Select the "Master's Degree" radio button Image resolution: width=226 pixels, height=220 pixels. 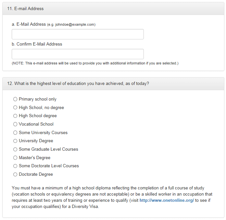(x=15, y=158)
